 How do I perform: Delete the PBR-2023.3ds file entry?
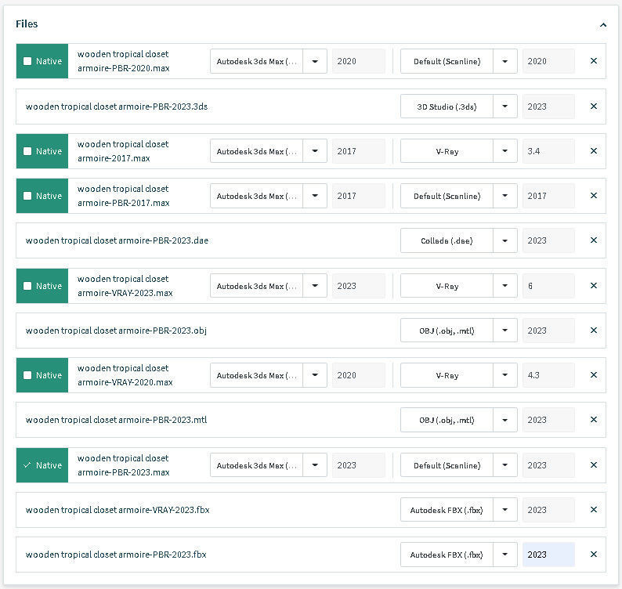pos(593,107)
